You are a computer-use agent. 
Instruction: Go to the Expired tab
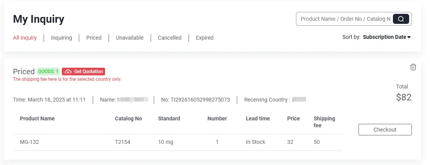tap(205, 38)
